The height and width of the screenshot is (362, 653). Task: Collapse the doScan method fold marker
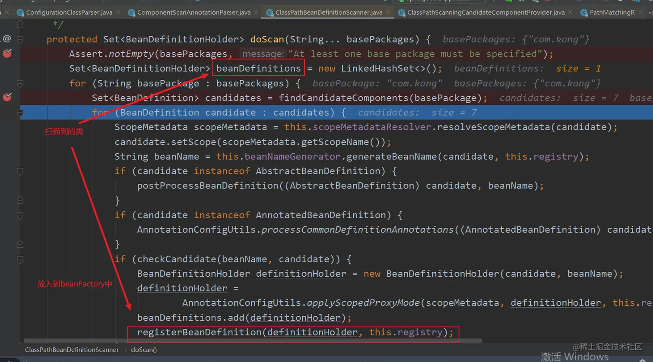coord(20,39)
